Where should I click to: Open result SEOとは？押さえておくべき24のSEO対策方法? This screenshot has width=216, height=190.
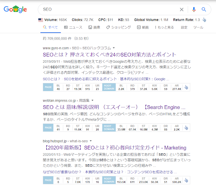[109, 55]
